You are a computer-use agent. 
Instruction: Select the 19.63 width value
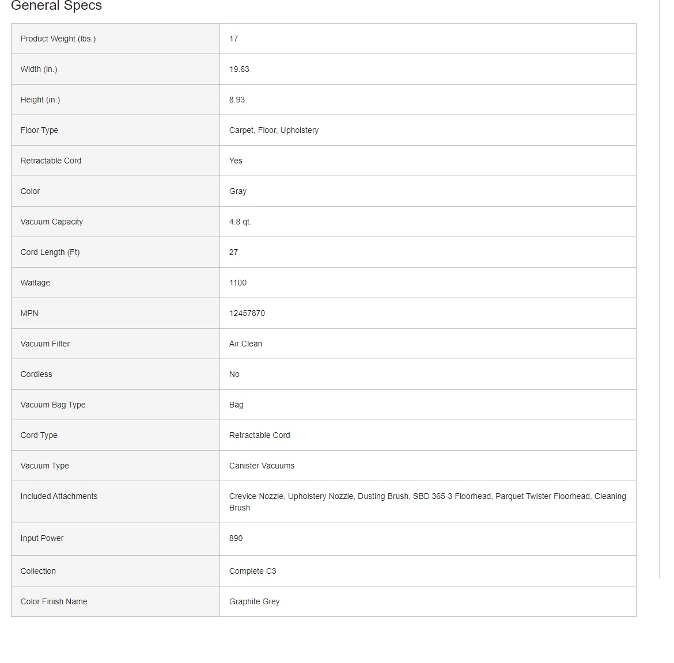click(239, 69)
